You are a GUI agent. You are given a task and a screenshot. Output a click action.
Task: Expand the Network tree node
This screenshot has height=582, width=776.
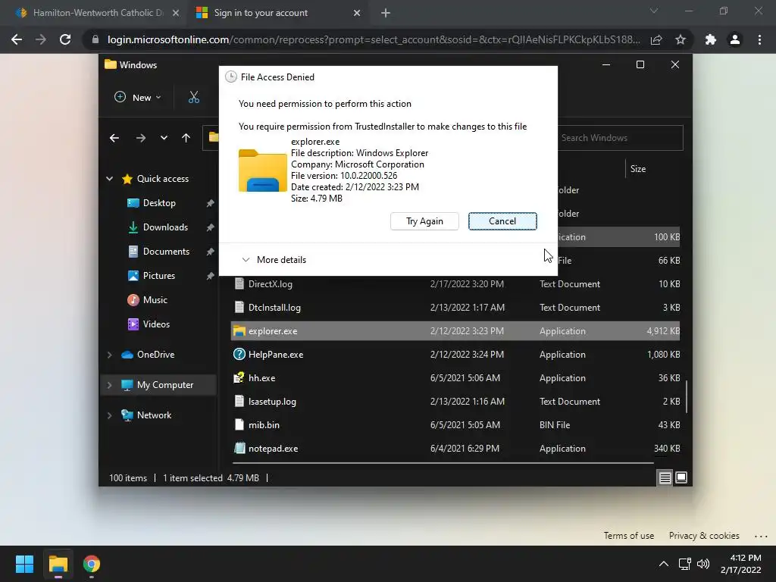point(109,415)
